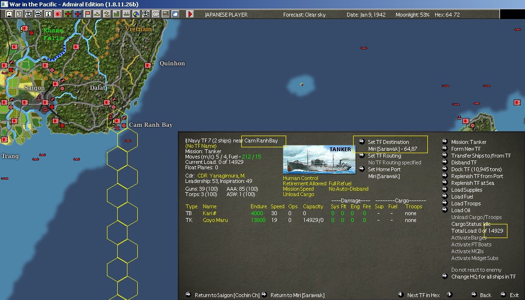The image size is (525, 300).
Task: Click Set TF Destination
Action: 388,142
